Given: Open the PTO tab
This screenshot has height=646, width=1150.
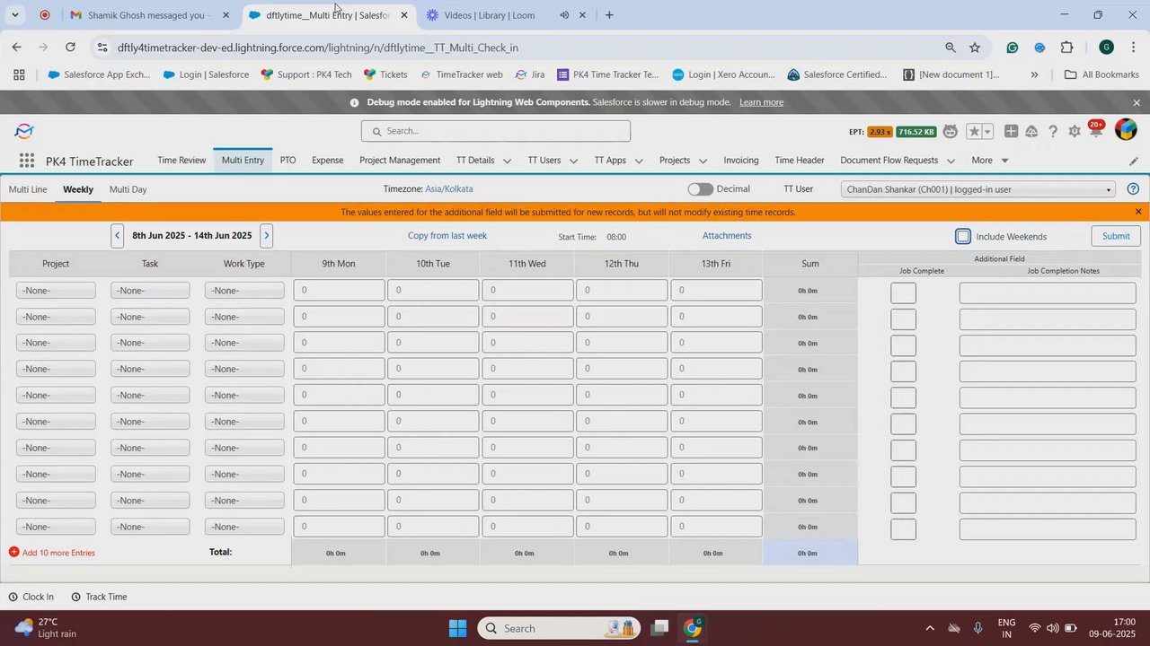Looking at the screenshot, I should coord(287,161).
